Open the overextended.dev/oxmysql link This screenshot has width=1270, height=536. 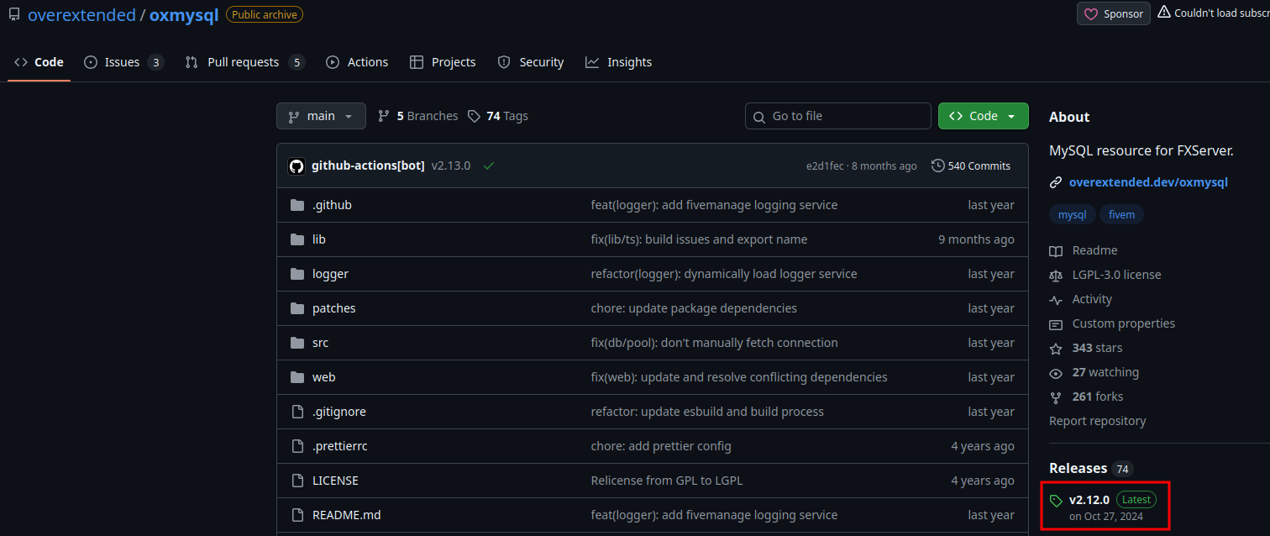1148,182
